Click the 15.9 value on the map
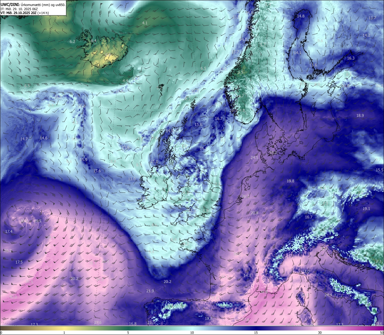Screen dimensions: 384x335 [x=84, y=160]
